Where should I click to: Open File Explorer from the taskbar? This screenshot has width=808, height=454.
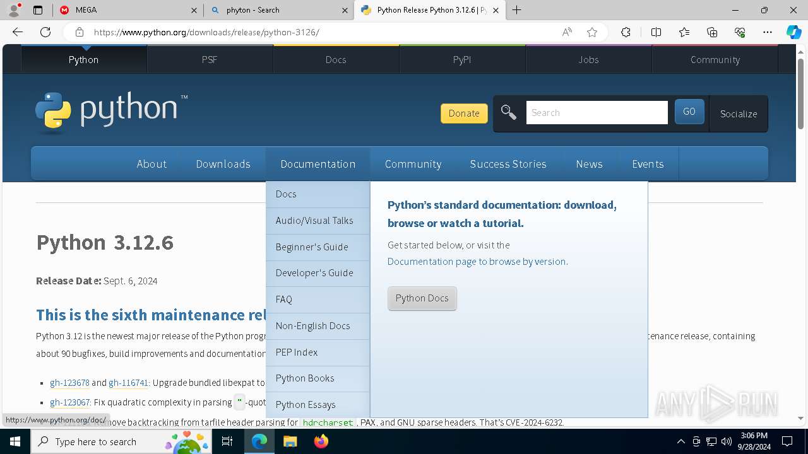[x=290, y=441]
